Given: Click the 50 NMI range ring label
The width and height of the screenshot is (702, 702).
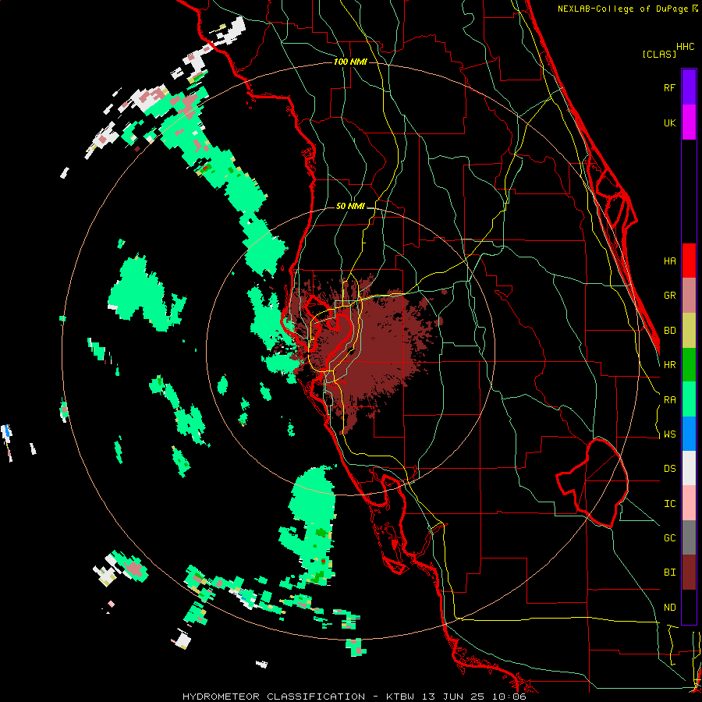Looking at the screenshot, I should point(350,207).
